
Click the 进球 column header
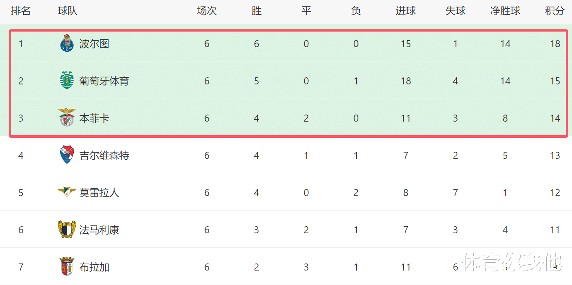click(x=405, y=11)
